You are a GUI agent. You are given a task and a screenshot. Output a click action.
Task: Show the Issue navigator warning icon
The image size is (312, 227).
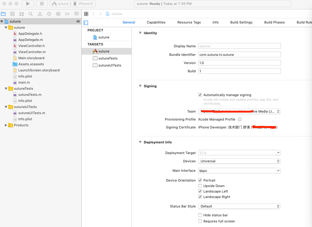(40, 14)
